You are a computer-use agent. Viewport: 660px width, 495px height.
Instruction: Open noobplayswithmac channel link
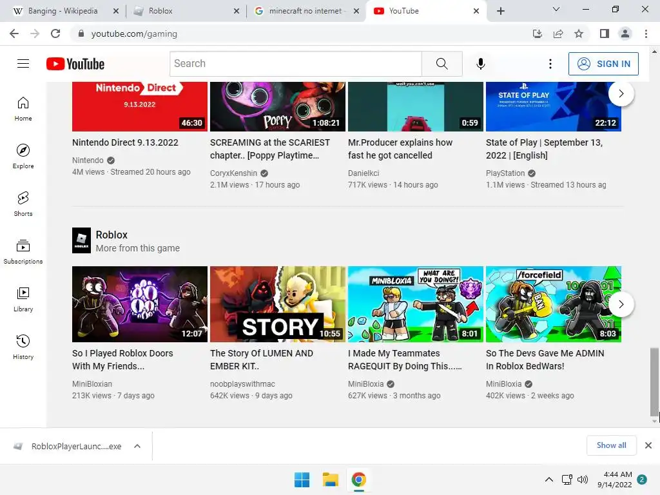pos(242,384)
